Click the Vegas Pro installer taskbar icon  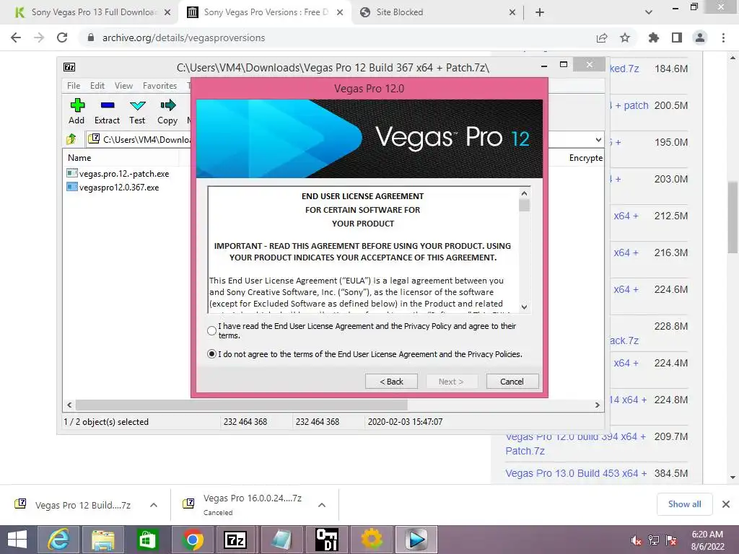416,540
